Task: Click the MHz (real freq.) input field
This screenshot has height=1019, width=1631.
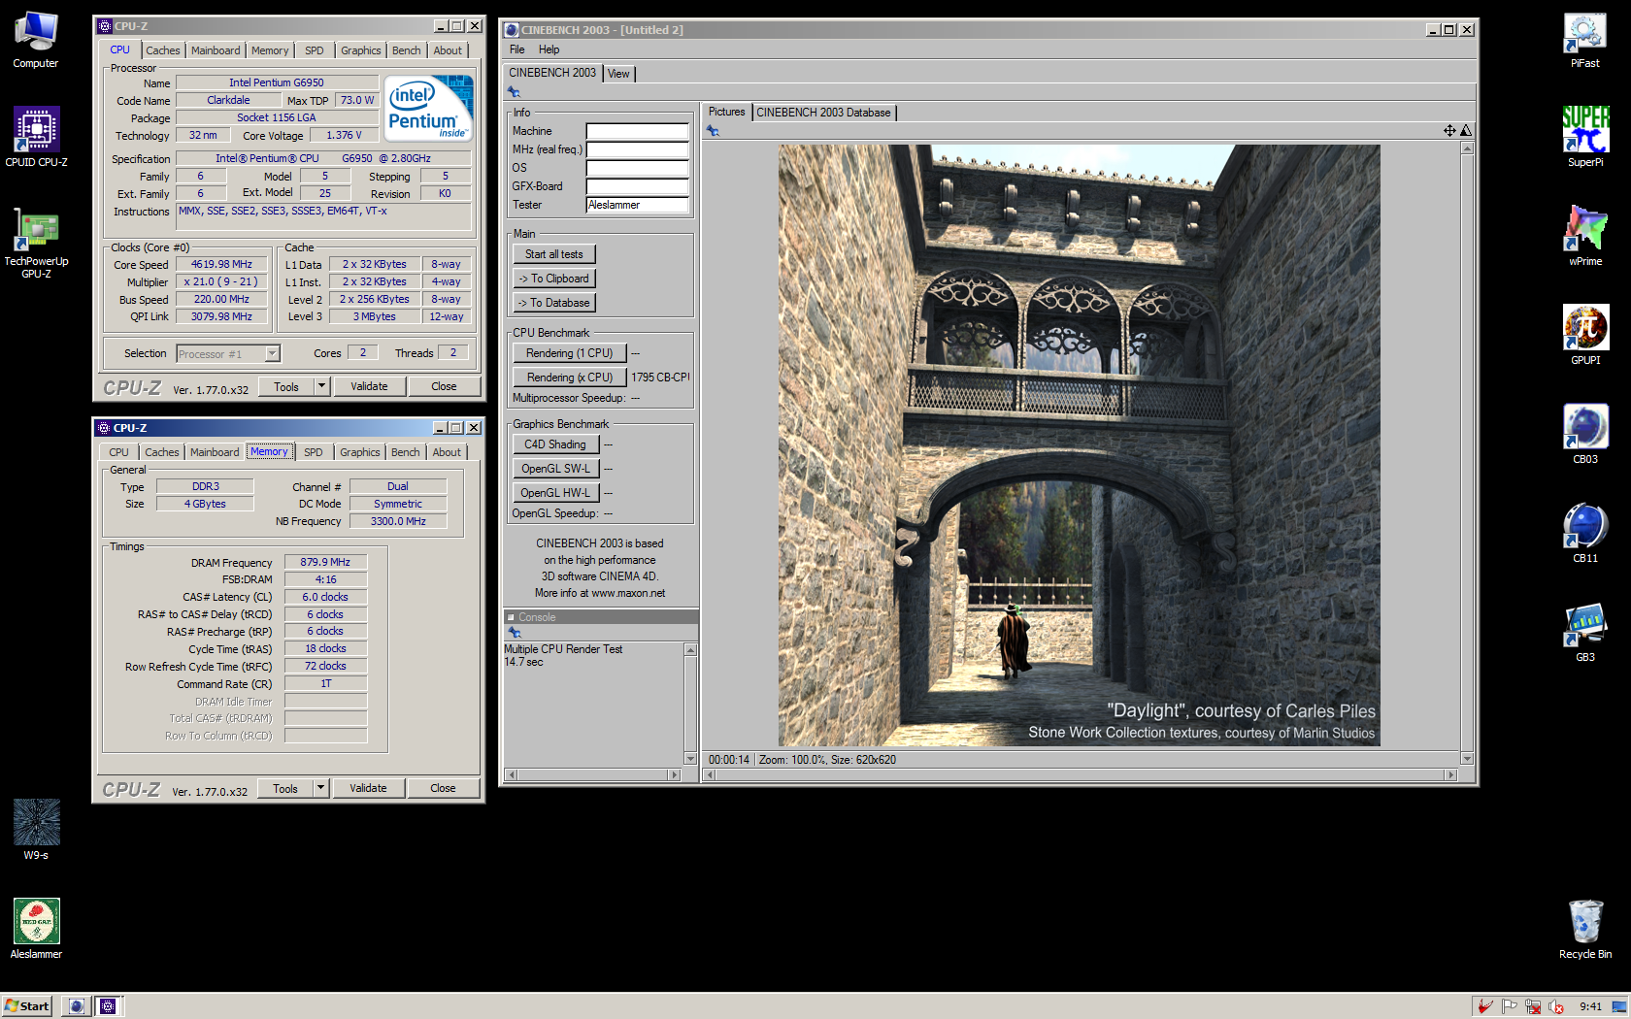Action: coord(637,149)
